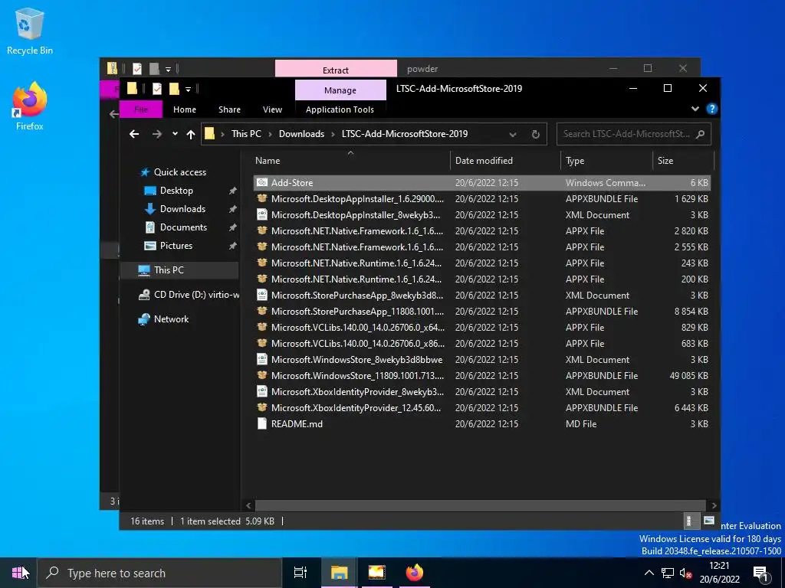The height and width of the screenshot is (588, 785).
Task: Open the notification center icon
Action: point(760,573)
